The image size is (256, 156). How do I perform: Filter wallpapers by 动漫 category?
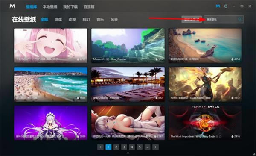(72, 20)
